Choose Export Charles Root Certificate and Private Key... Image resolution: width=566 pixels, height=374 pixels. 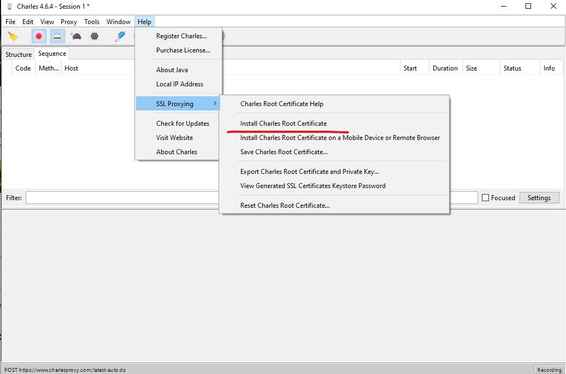pos(334,171)
